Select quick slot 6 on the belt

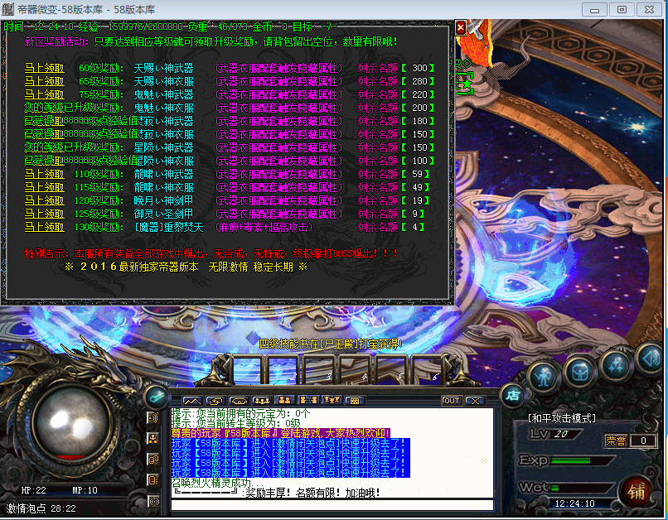(427, 370)
